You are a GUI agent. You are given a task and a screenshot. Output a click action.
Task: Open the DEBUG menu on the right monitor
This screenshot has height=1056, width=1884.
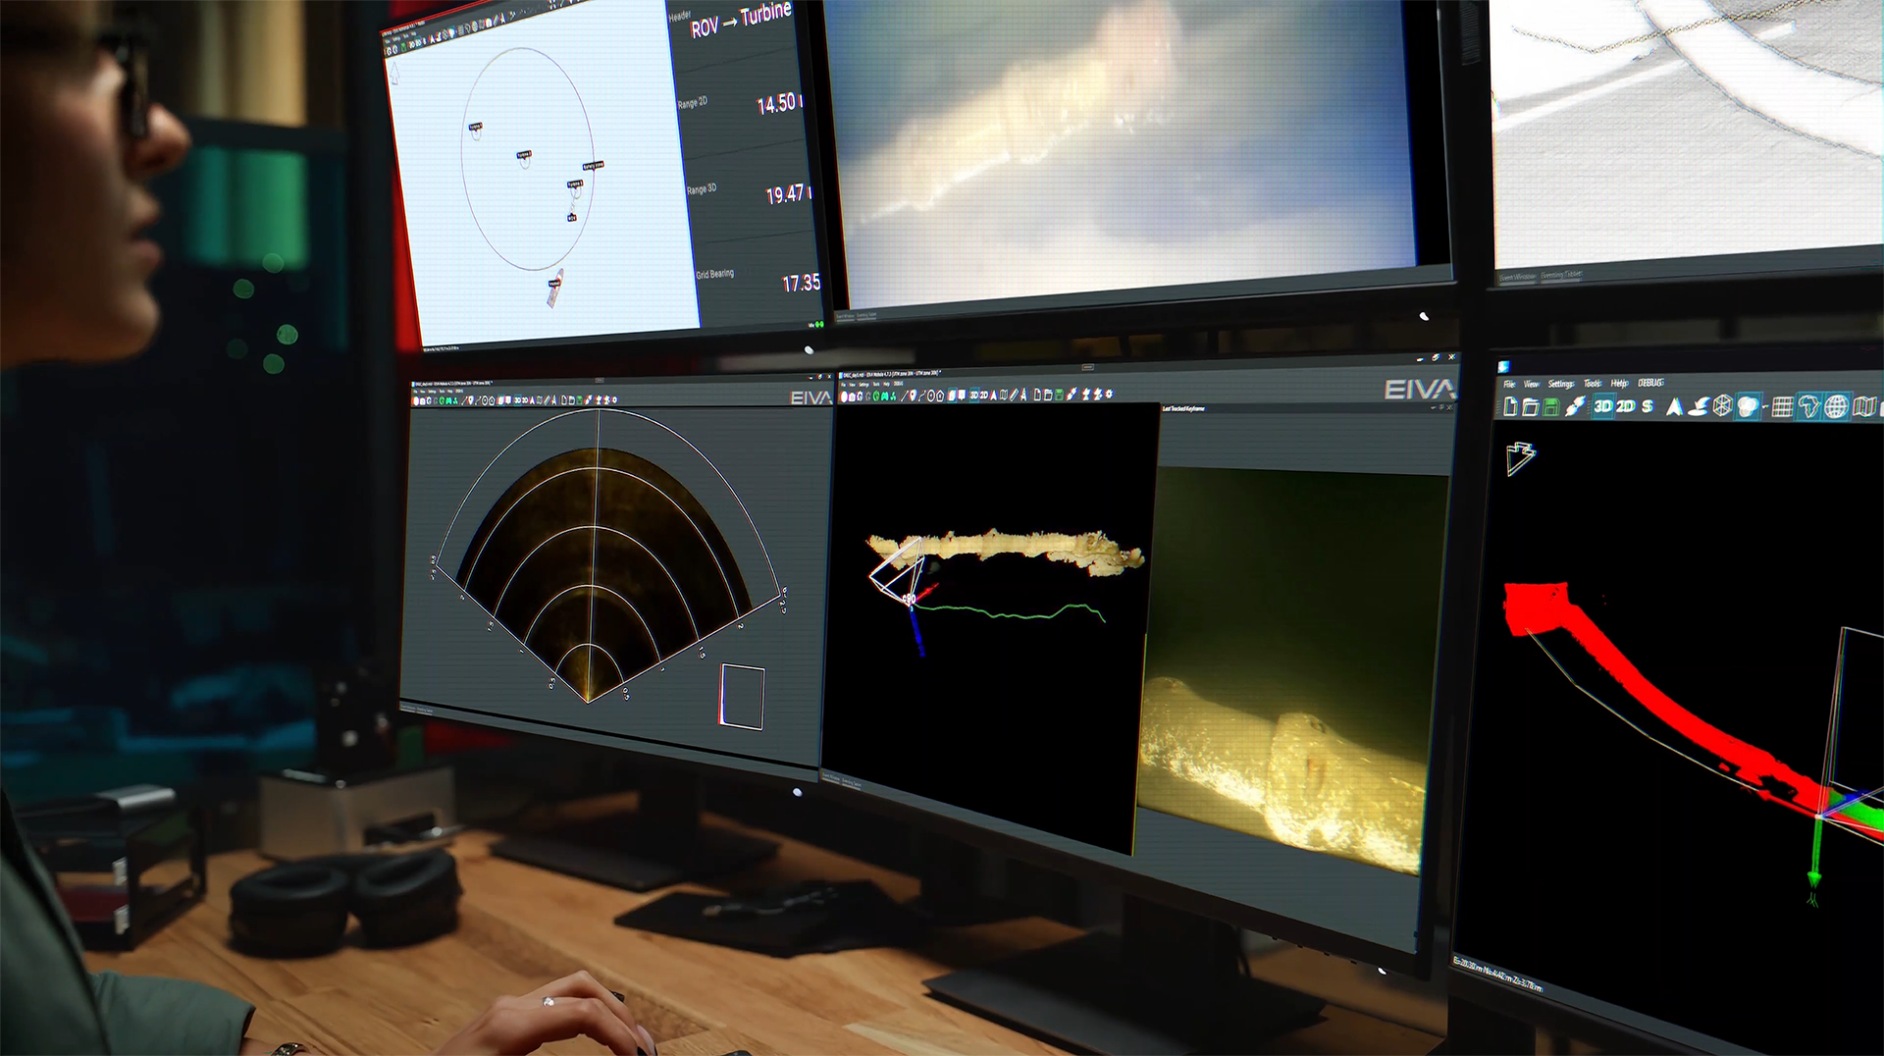pyautogui.click(x=1649, y=382)
